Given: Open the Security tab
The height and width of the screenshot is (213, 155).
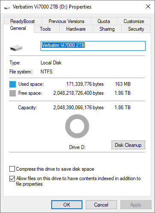Looking at the screenshot, I should pos(136,29).
